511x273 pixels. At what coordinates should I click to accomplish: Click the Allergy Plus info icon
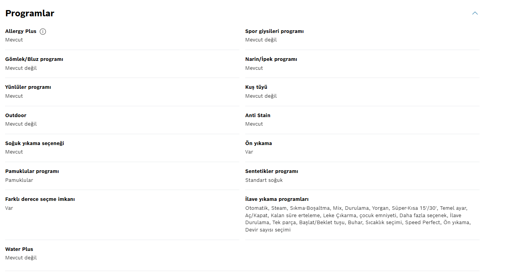pos(43,31)
